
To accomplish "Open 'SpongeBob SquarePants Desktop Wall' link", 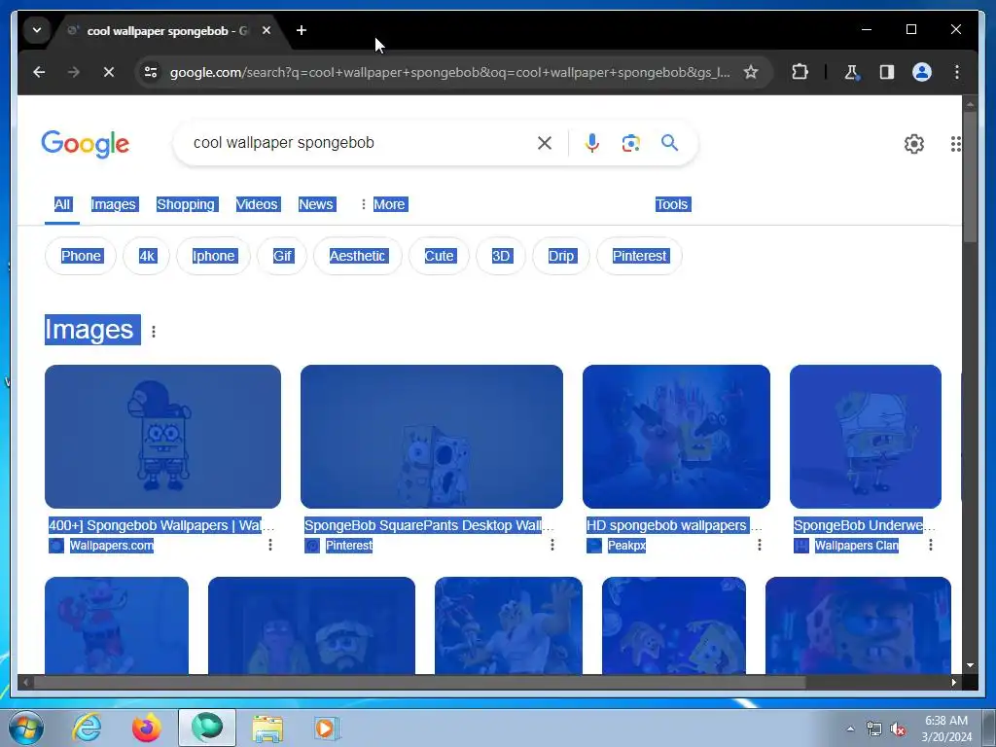I will pyautogui.click(x=429, y=525).
